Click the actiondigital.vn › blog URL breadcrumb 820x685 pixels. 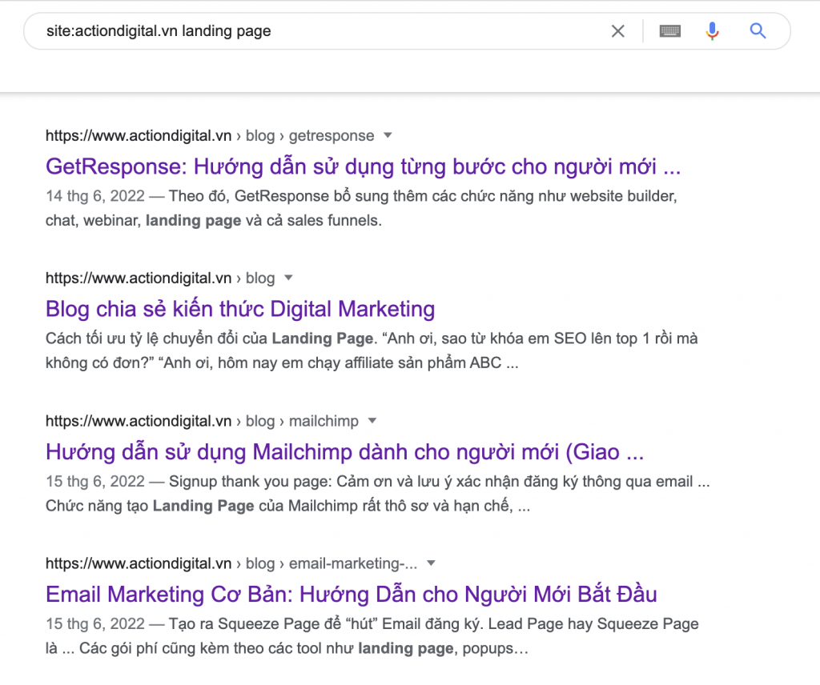pos(160,278)
